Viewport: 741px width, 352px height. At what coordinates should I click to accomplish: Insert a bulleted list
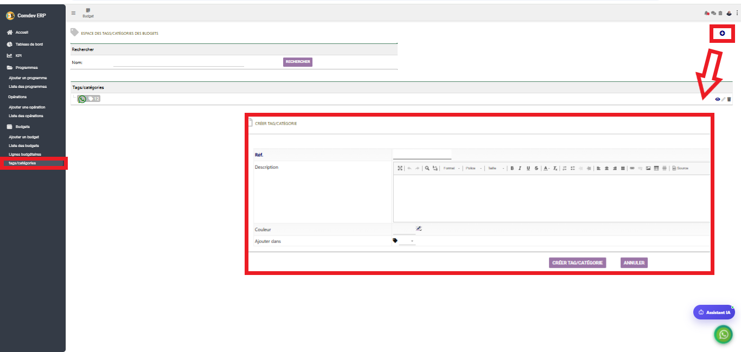[x=573, y=168]
